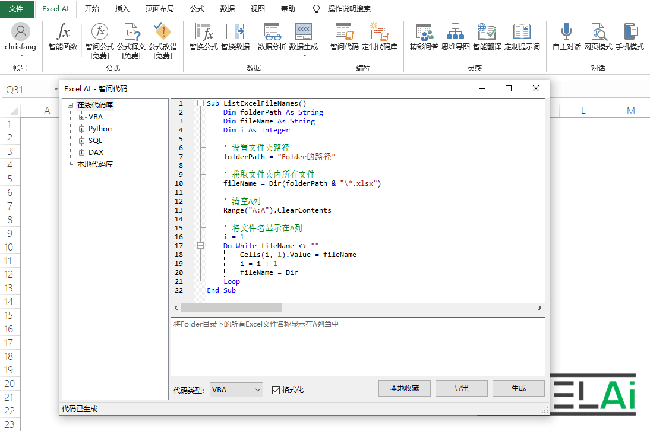This screenshot has height=431, width=650.
Task: Click the 生成 button
Action: pyautogui.click(x=519, y=388)
